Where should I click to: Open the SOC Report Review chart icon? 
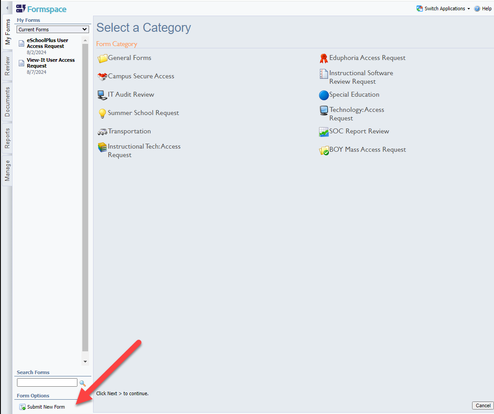click(324, 132)
